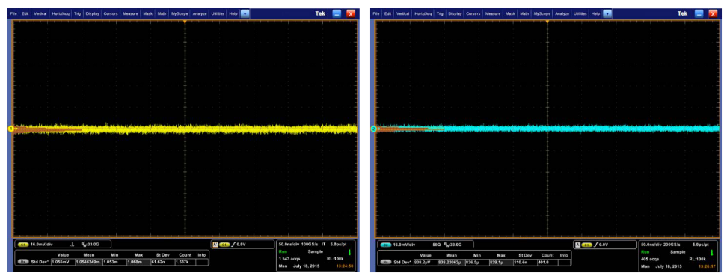The image size is (727, 279).
Task: Open the Math menu in the right scope window
Action: 524,14
